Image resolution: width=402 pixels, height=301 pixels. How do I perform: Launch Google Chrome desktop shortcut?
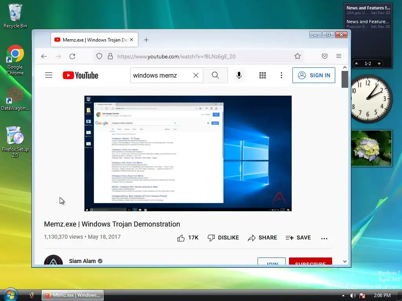click(15, 60)
